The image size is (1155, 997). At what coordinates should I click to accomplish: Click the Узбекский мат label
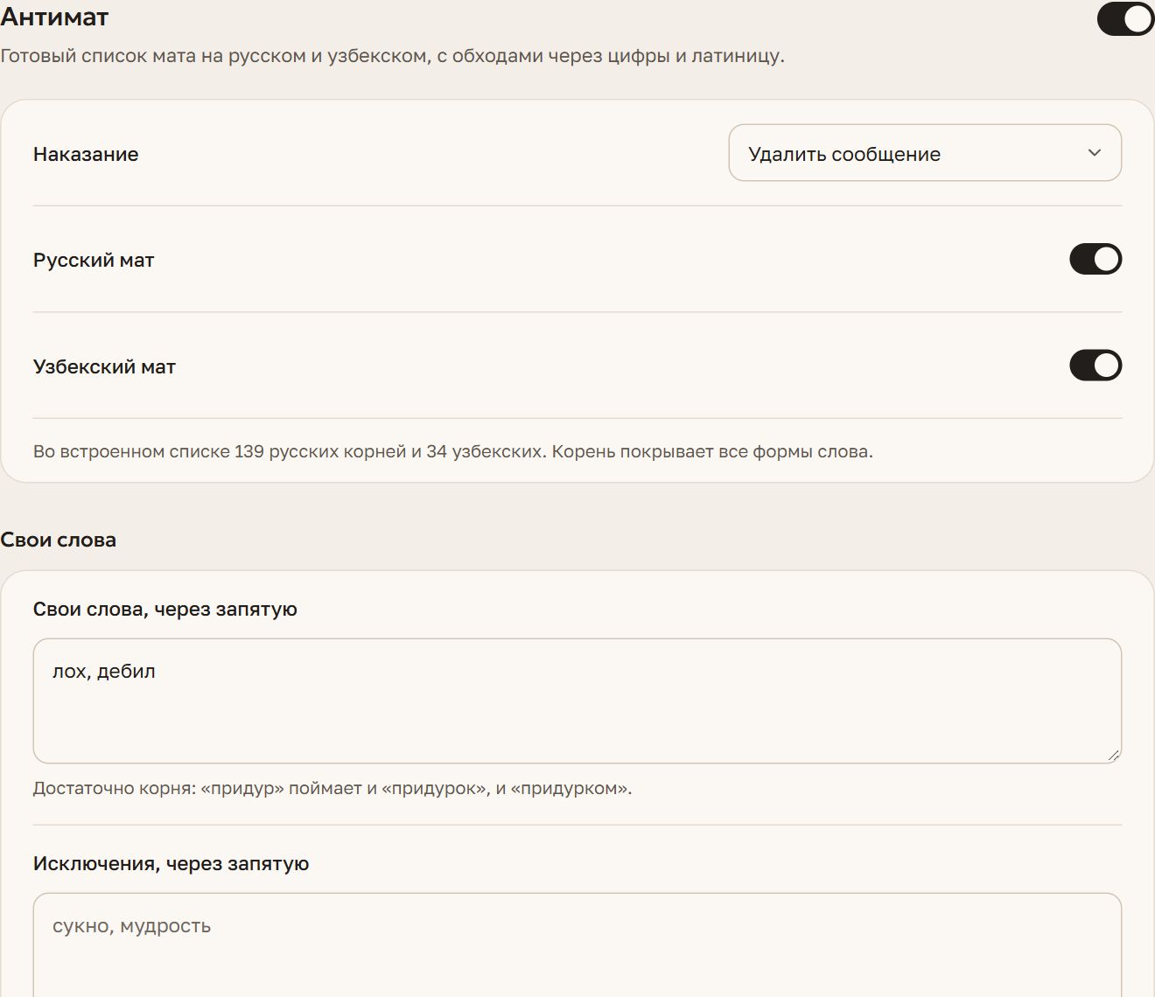point(104,366)
